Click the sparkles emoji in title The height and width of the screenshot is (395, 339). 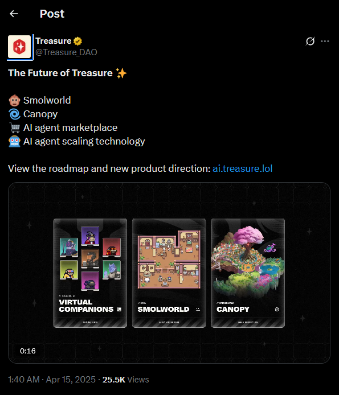121,73
